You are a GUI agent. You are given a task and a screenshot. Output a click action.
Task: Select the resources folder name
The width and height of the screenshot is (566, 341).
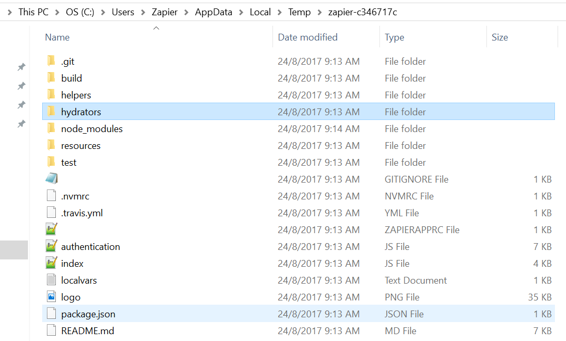click(x=81, y=146)
